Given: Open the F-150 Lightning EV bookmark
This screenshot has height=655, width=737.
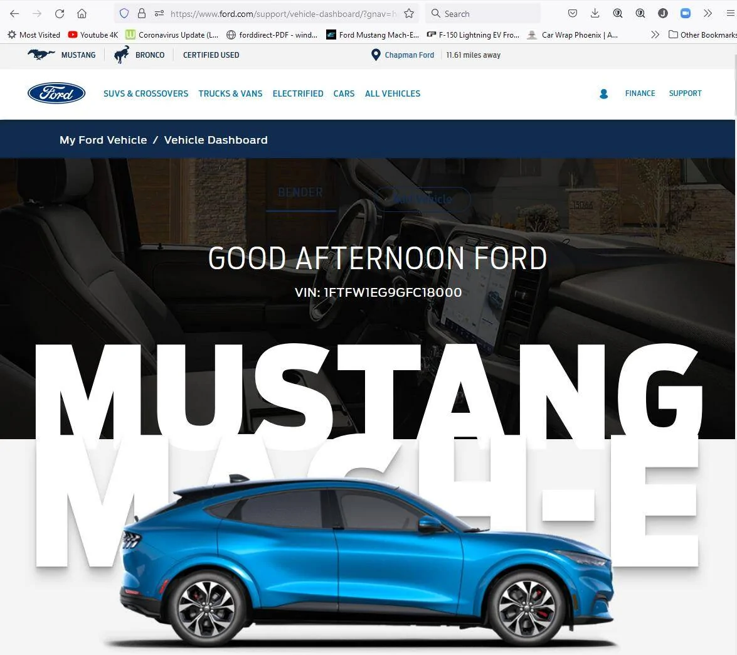Looking at the screenshot, I should tap(473, 35).
